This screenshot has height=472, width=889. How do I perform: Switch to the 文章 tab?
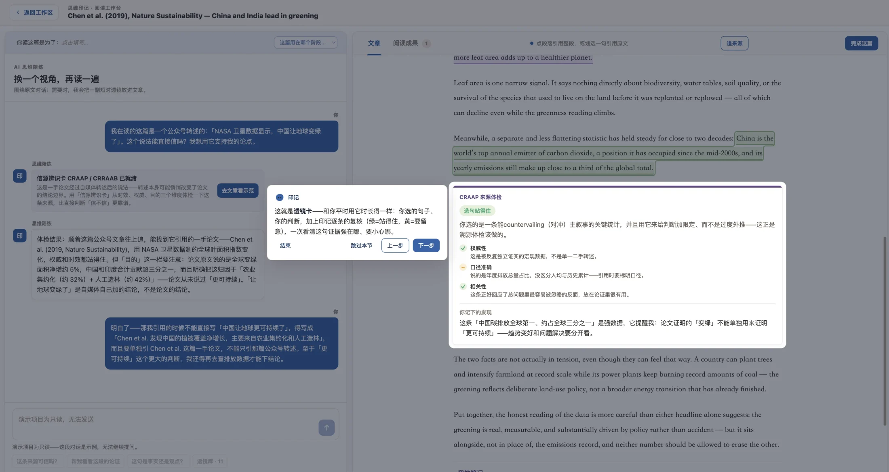374,43
